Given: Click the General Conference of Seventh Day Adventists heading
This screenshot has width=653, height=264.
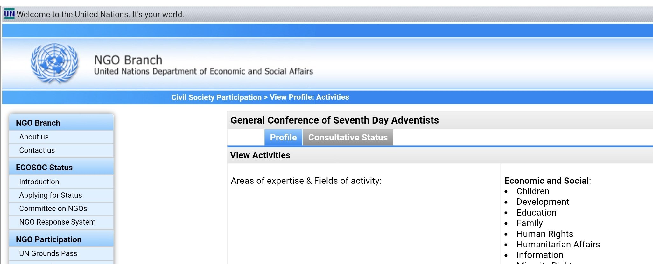Looking at the screenshot, I should [334, 120].
